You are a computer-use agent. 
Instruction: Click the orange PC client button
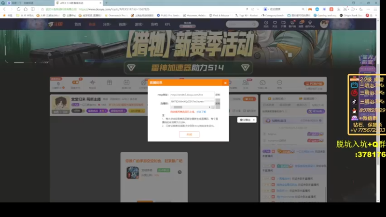pos(314,83)
